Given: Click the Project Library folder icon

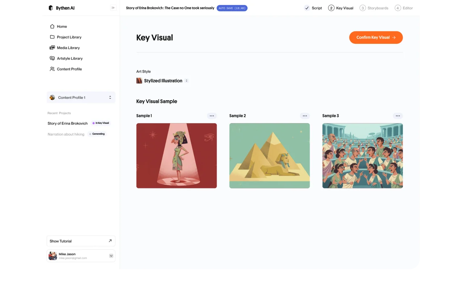Looking at the screenshot, I should tap(52, 37).
